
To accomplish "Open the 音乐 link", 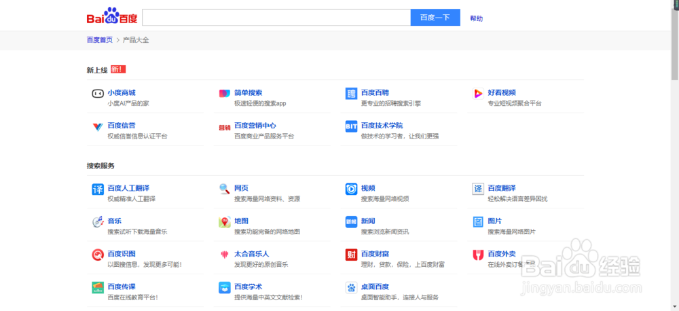I will (115, 221).
